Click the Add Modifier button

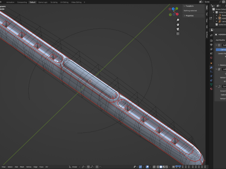(220, 40)
